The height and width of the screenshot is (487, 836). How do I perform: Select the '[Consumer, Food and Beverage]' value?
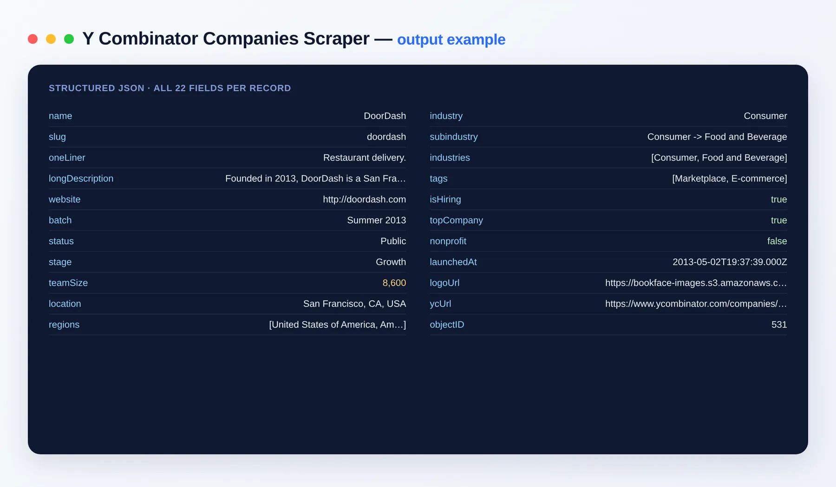pos(719,158)
